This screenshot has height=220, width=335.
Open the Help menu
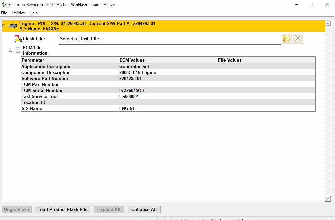[x=33, y=13]
